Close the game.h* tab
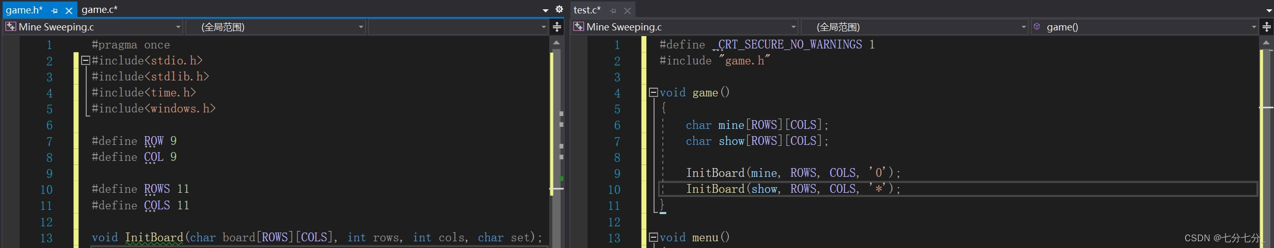The width and height of the screenshot is (1274, 248). [x=69, y=10]
